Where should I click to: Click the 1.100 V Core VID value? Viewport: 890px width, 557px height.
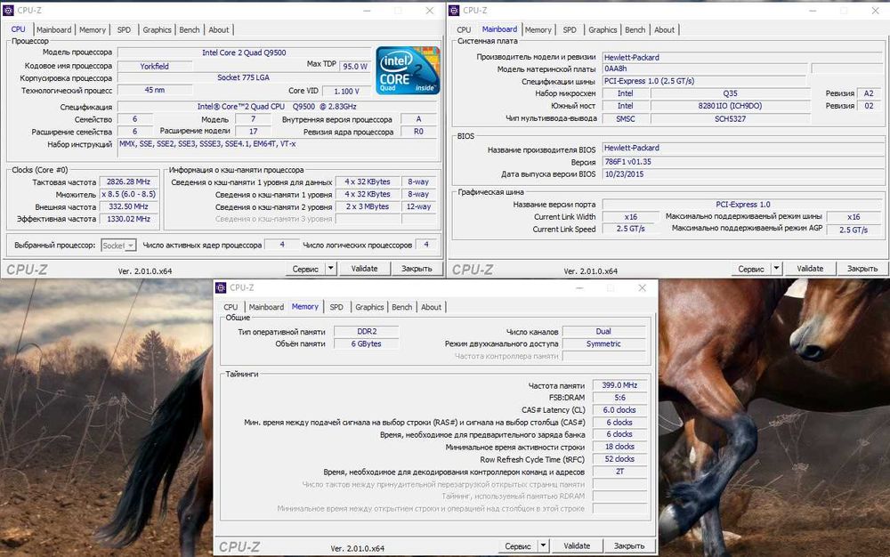pyautogui.click(x=346, y=91)
